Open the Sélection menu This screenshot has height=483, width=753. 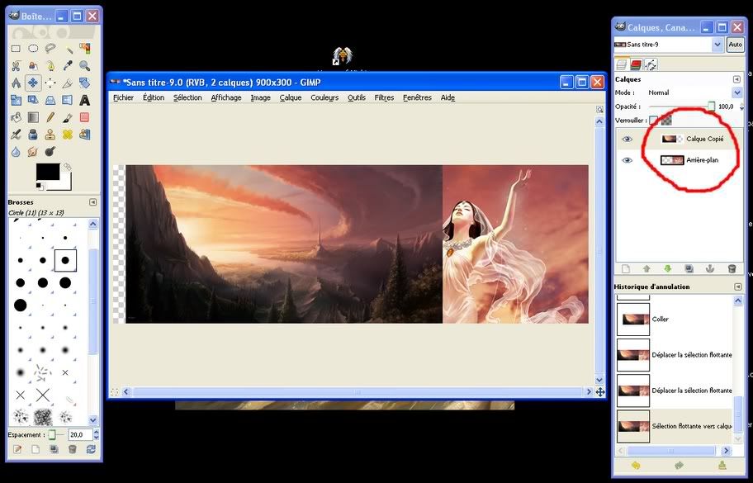187,97
